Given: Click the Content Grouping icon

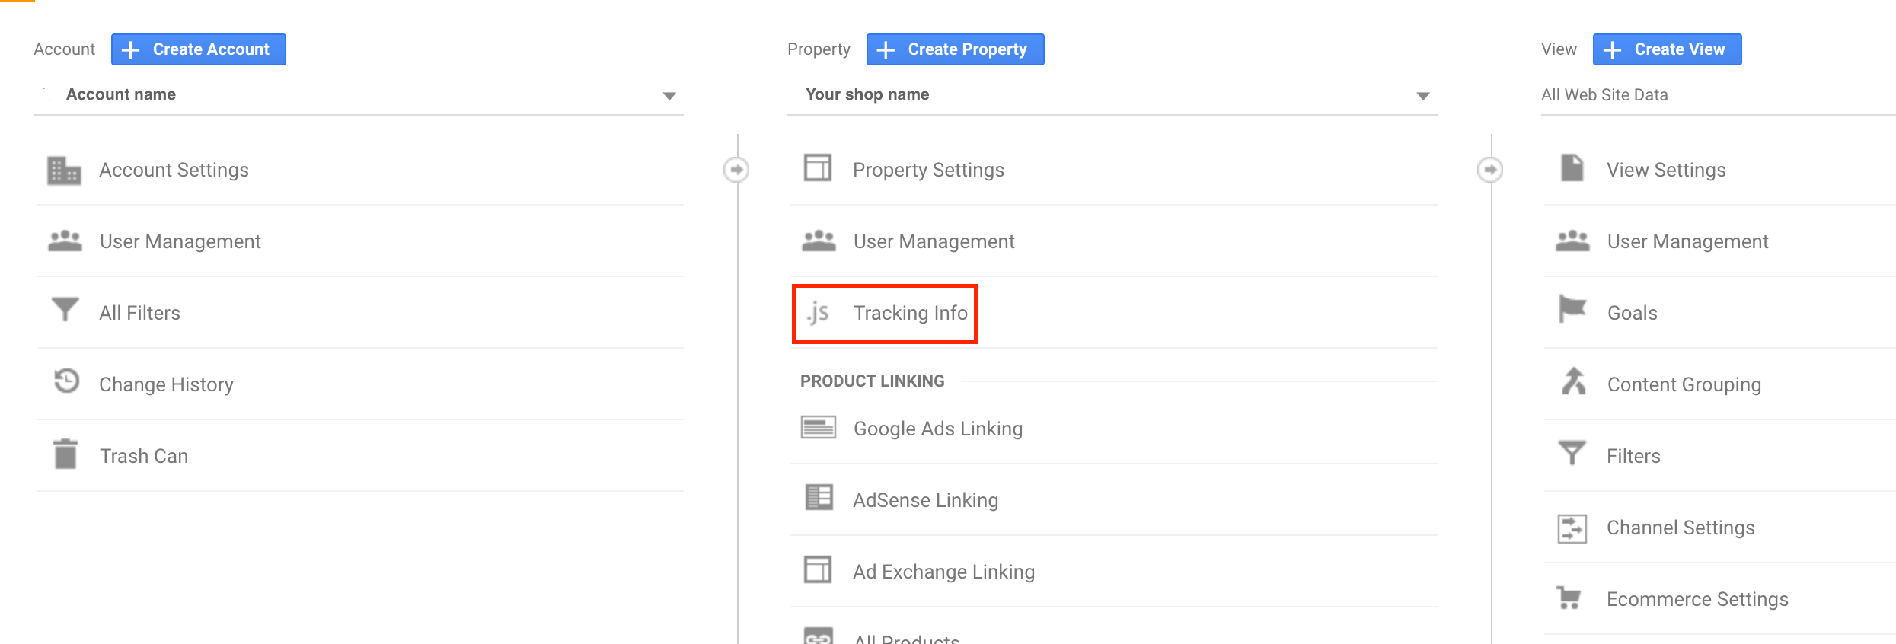Looking at the screenshot, I should (x=1573, y=381).
